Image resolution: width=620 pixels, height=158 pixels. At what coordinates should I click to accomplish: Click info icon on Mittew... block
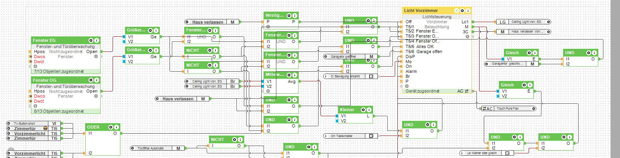[x=295, y=75]
